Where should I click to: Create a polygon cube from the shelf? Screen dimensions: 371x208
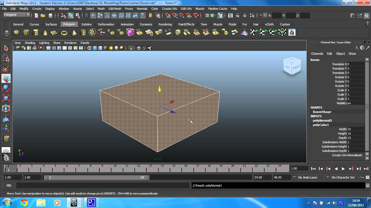click(x=26, y=32)
